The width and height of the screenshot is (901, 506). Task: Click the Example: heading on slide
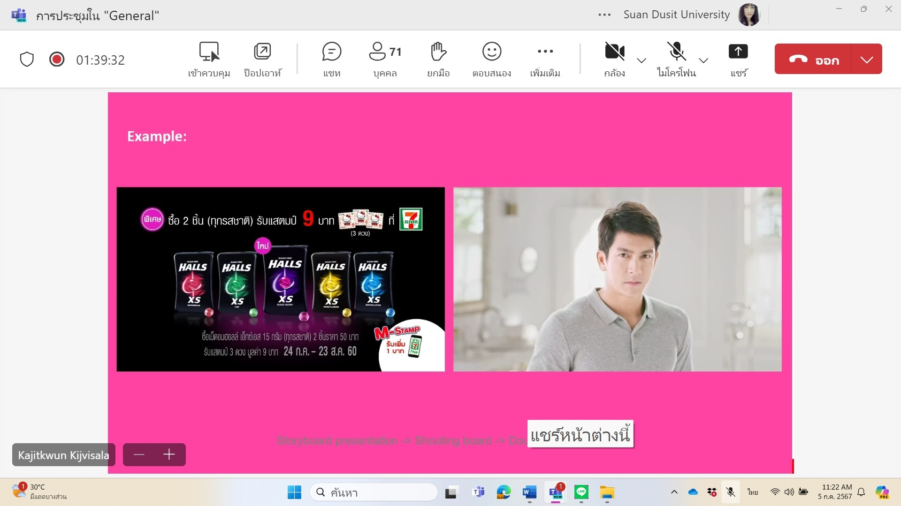157,136
